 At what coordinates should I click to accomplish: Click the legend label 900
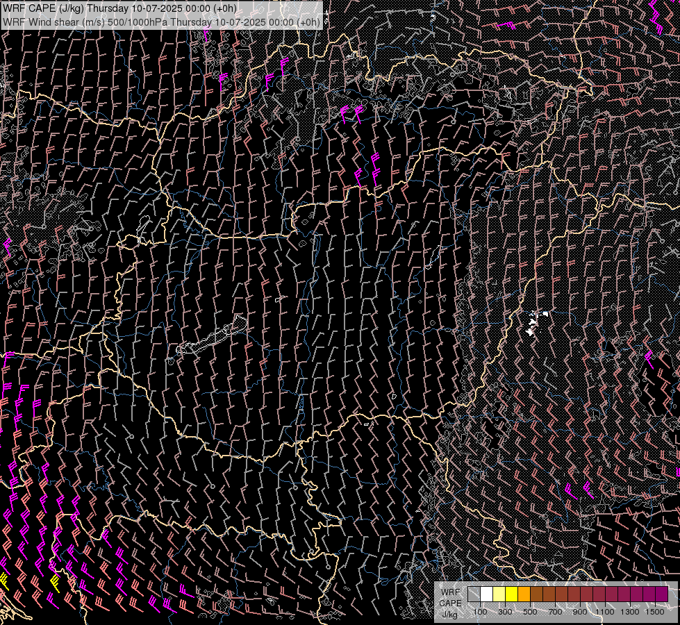[x=580, y=612]
